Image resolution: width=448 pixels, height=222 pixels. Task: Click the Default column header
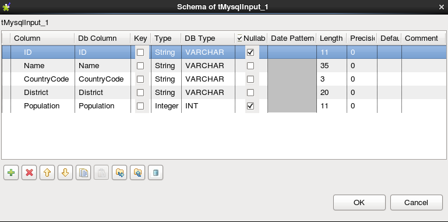[x=389, y=38]
